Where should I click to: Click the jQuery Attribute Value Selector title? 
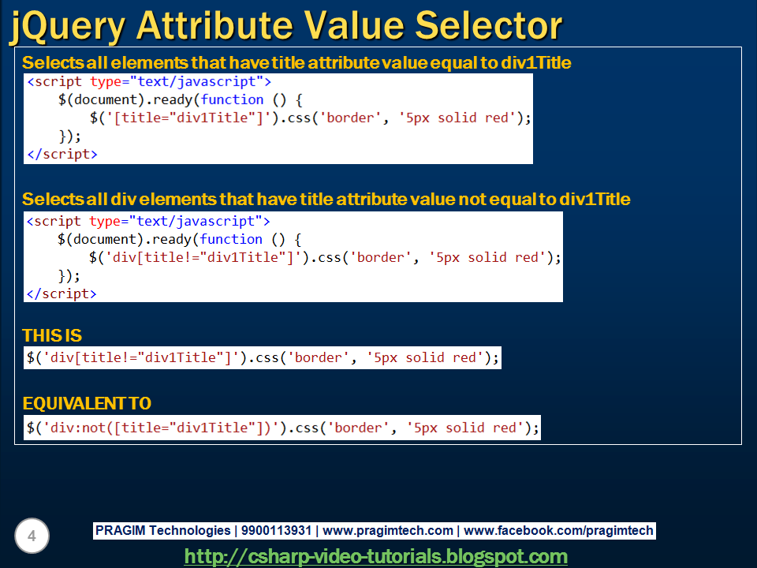[x=284, y=24]
